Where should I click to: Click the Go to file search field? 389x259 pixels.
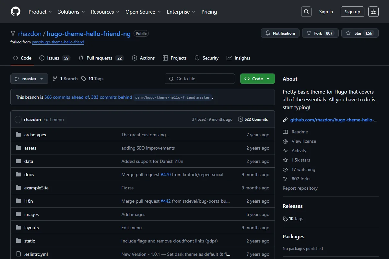coord(200,79)
